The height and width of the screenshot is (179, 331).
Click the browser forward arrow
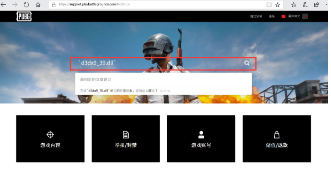coord(15,4)
